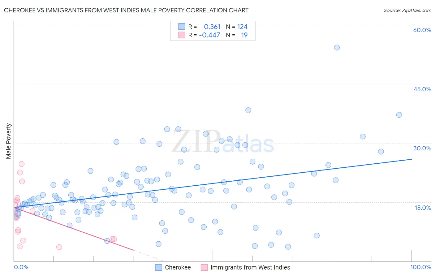
Task: Click the blue swatch in the R/N stats box
Action: 182,27
